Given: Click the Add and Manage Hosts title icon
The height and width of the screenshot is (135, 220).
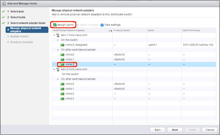Looking at the screenshot, I should (x=4, y=3).
